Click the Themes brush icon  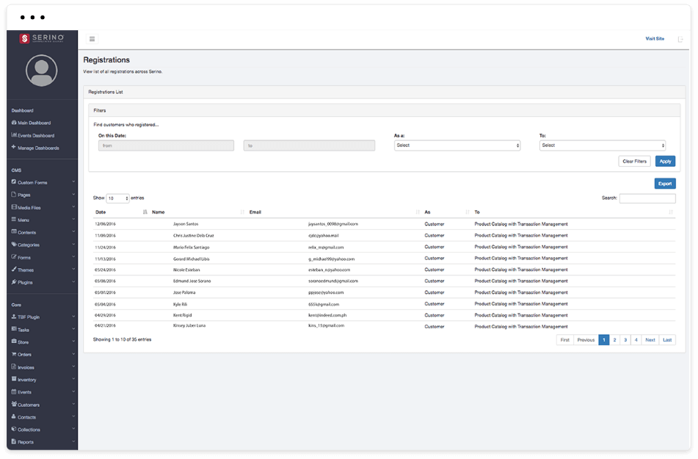(x=14, y=270)
